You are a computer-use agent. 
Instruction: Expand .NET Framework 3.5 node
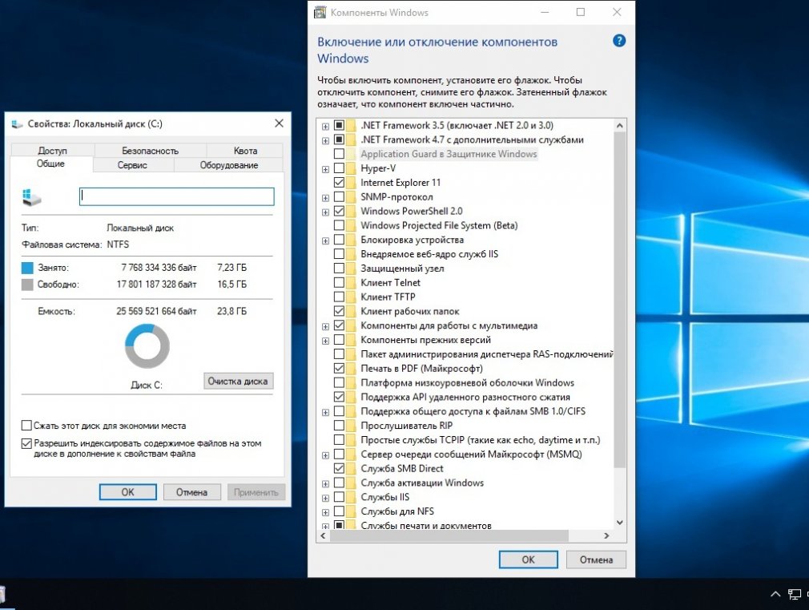coord(325,126)
